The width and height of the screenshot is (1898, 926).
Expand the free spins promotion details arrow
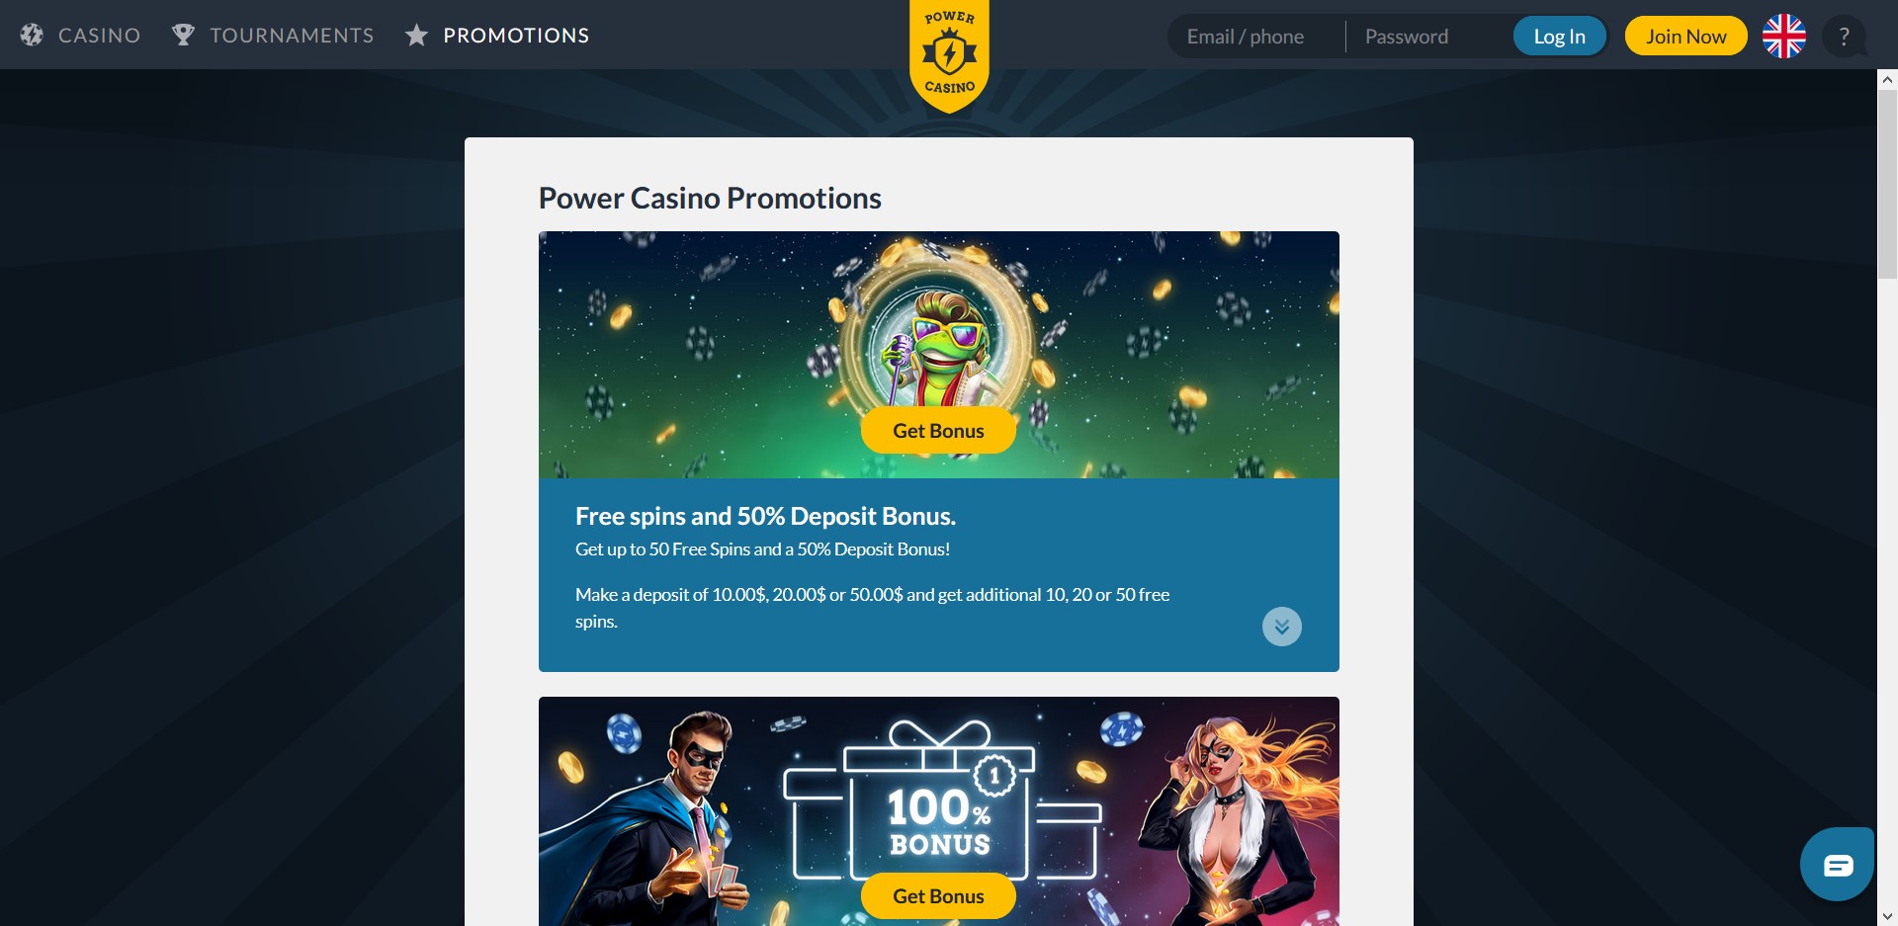(x=1282, y=627)
